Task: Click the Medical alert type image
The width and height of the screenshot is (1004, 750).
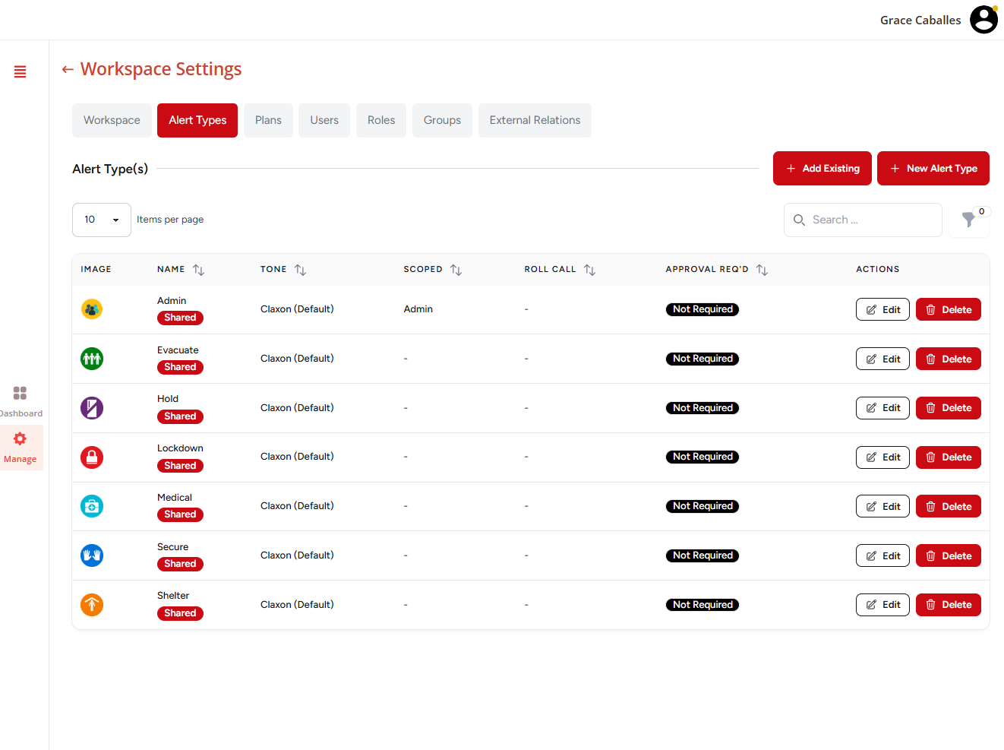Action: (92, 506)
